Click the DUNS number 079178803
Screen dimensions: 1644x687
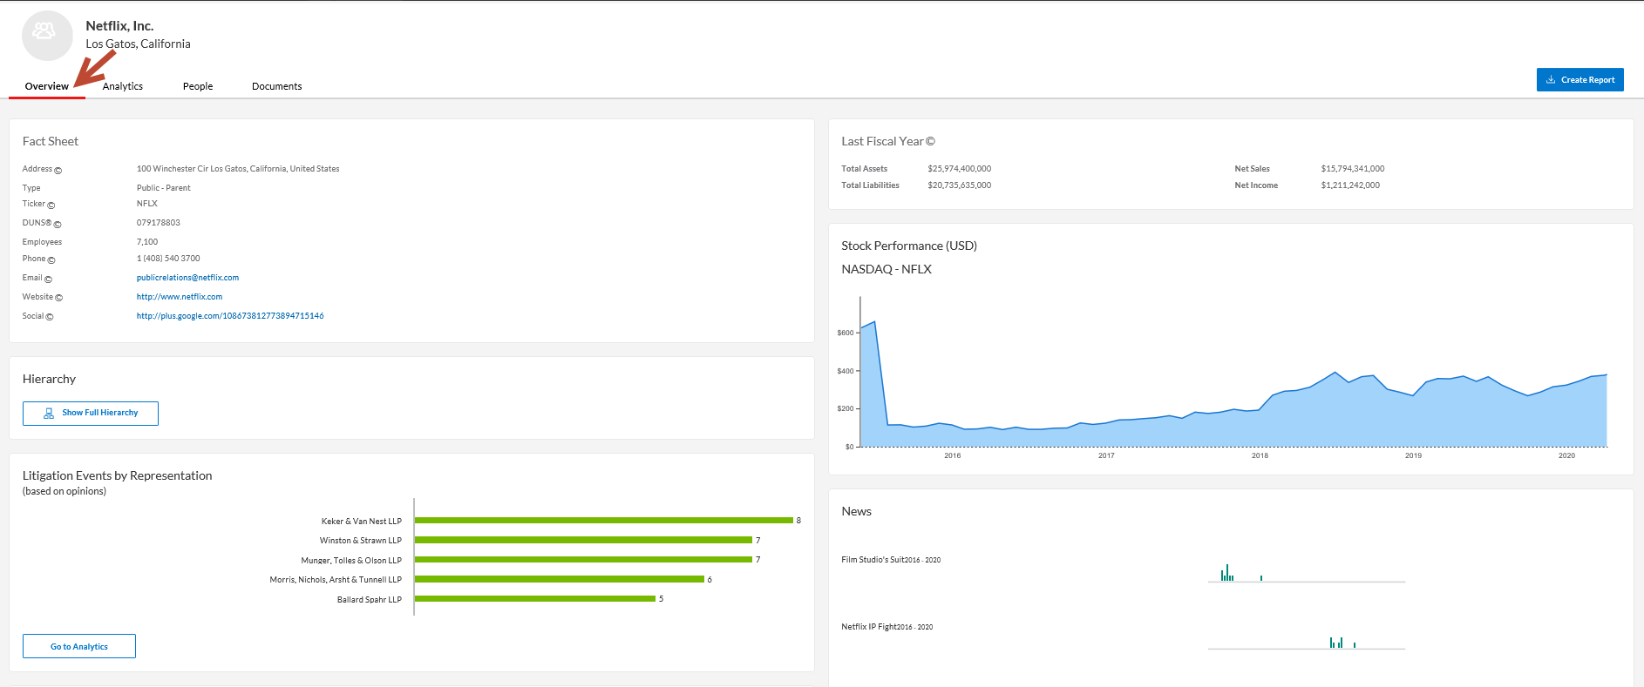(x=159, y=223)
